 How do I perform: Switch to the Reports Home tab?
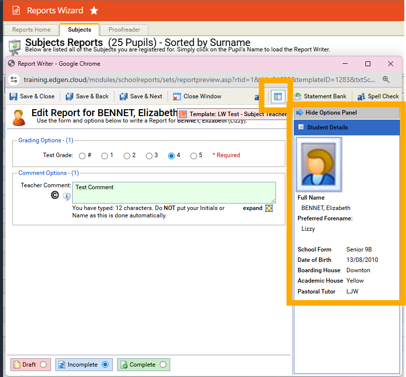(31, 30)
